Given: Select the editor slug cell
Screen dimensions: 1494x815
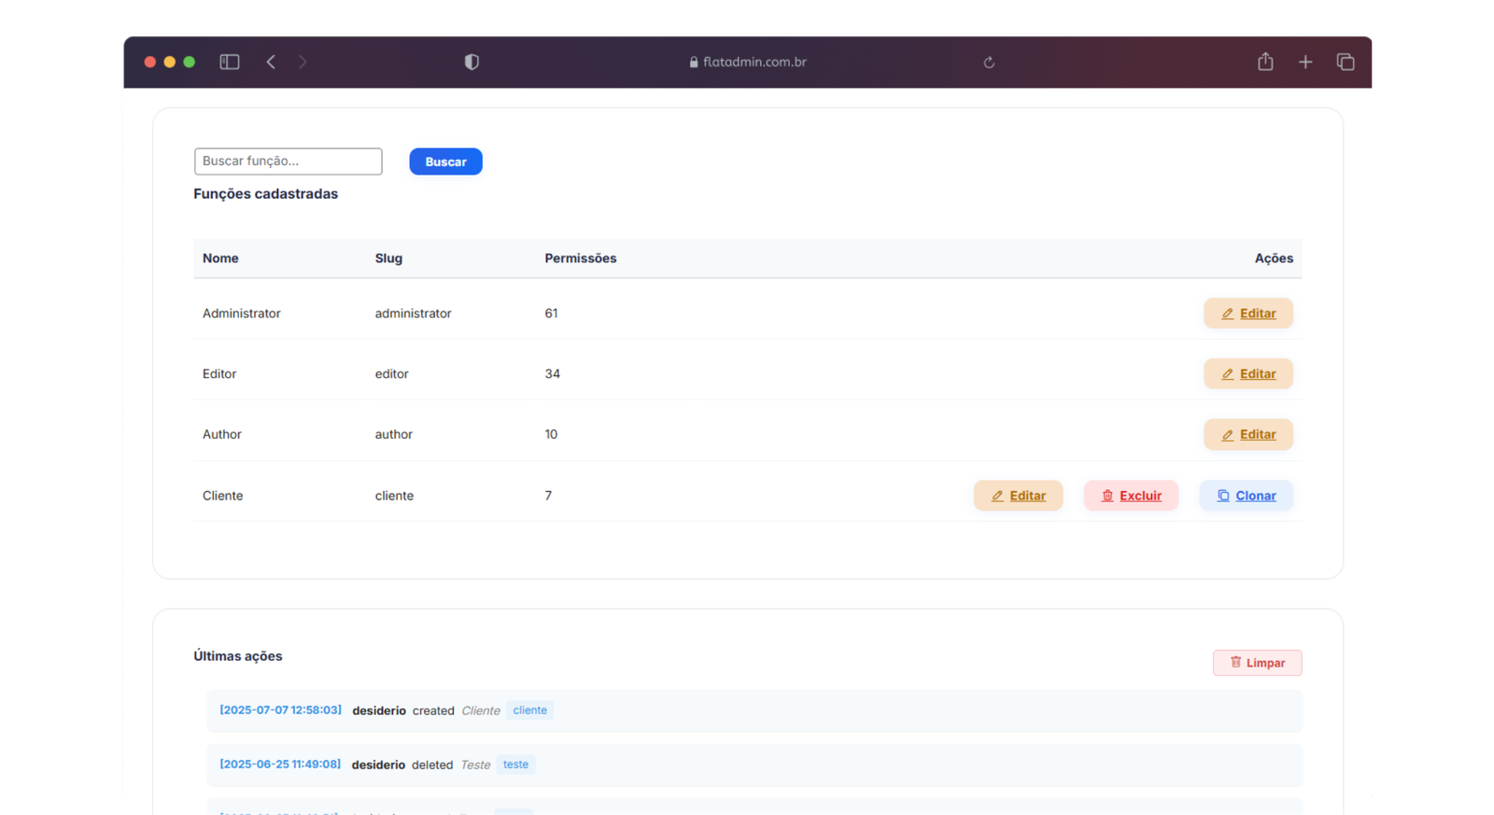Looking at the screenshot, I should point(391,373).
